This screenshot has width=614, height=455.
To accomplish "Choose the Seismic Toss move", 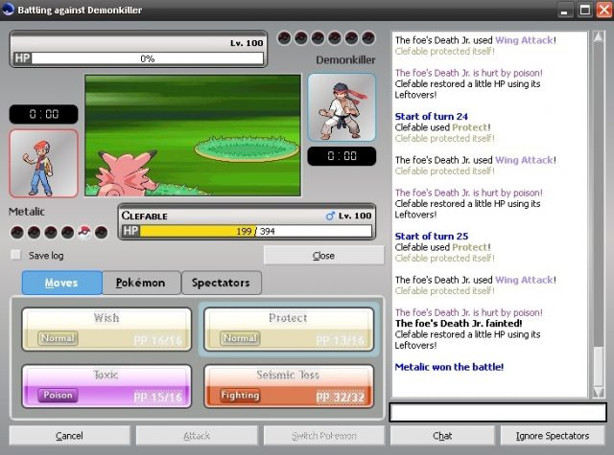I will point(289,386).
